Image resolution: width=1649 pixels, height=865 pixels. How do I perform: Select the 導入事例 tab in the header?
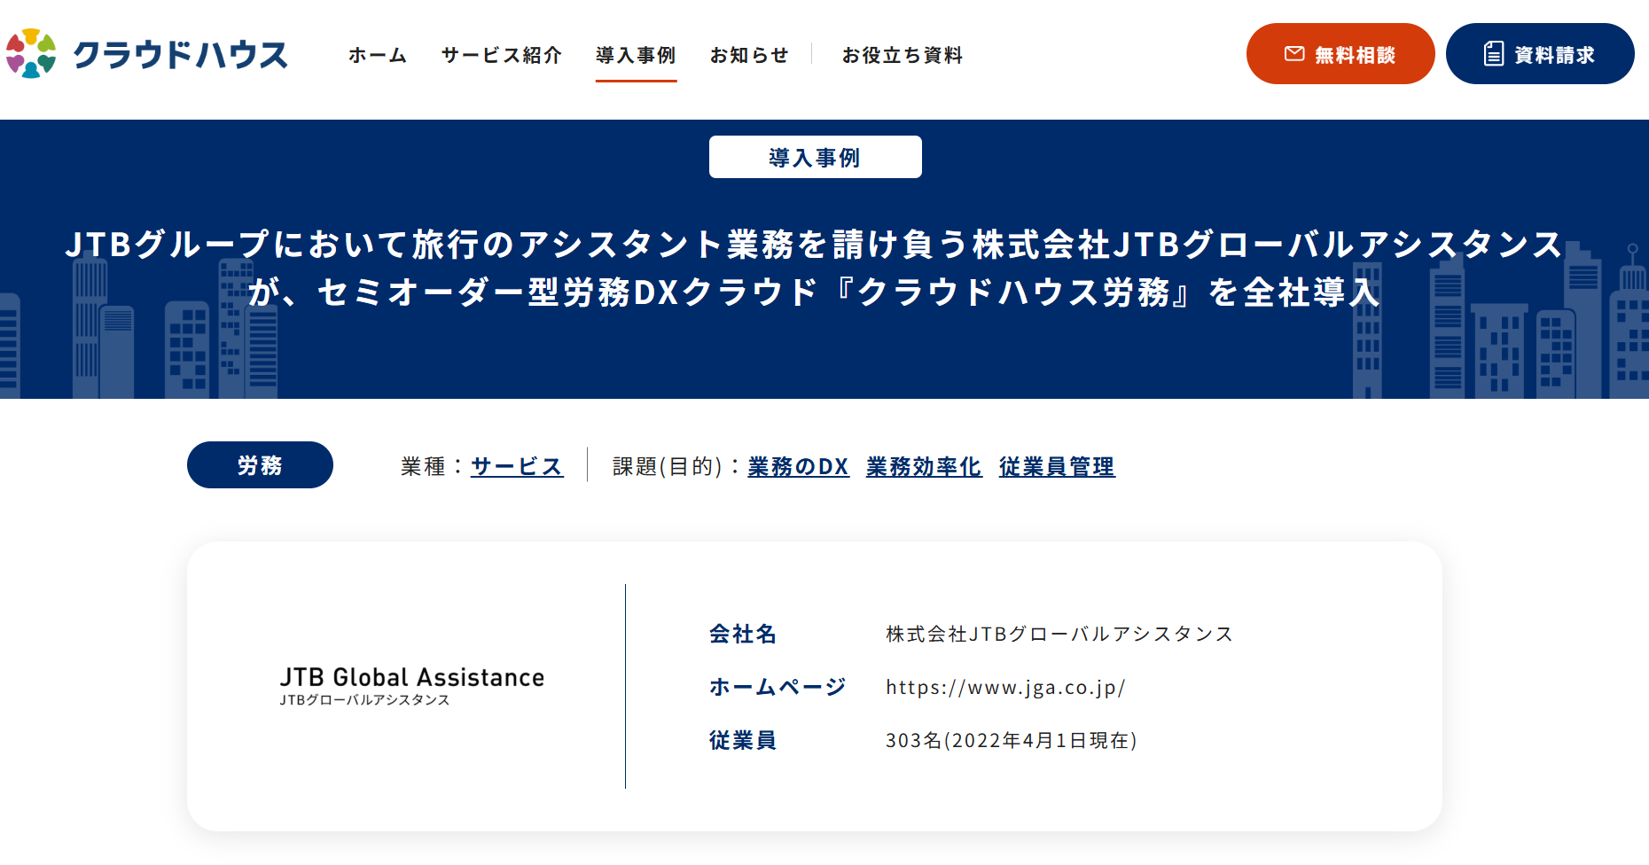636,55
